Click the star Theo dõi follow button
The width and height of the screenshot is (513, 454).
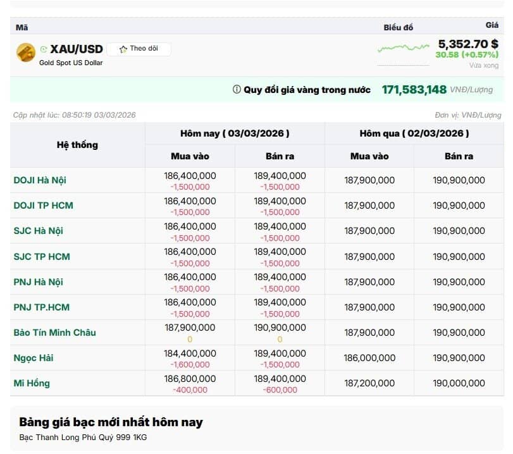pyautogui.click(x=139, y=49)
